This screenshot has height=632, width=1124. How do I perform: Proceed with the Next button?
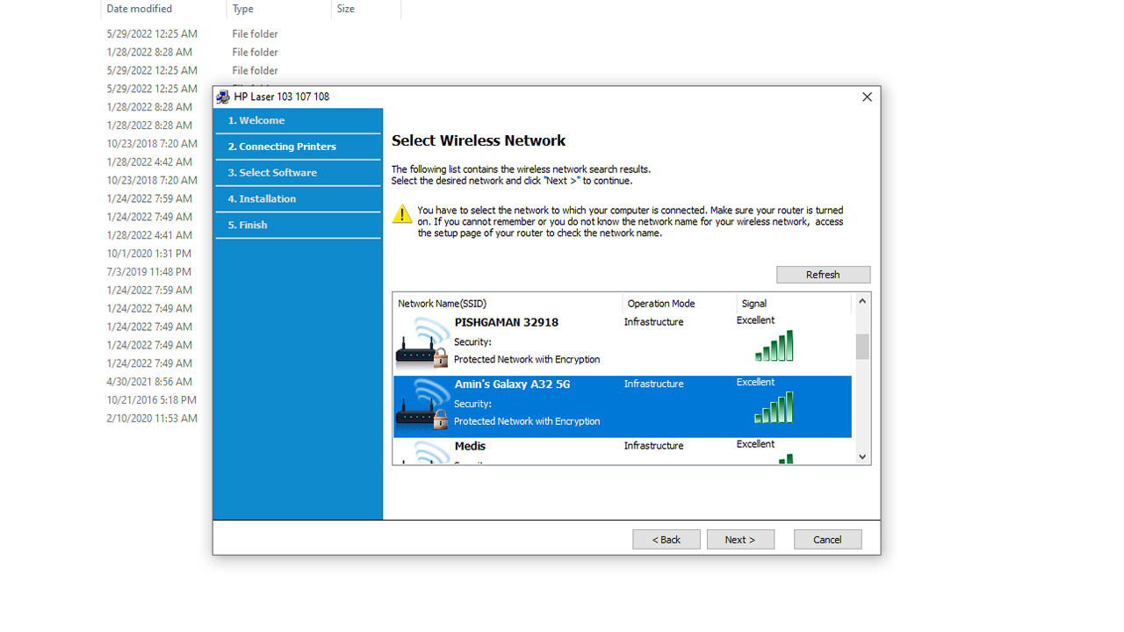740,539
